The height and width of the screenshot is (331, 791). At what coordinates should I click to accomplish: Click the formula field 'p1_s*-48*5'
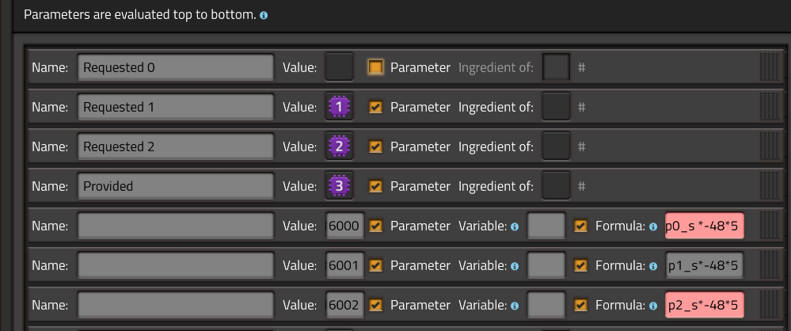click(704, 265)
